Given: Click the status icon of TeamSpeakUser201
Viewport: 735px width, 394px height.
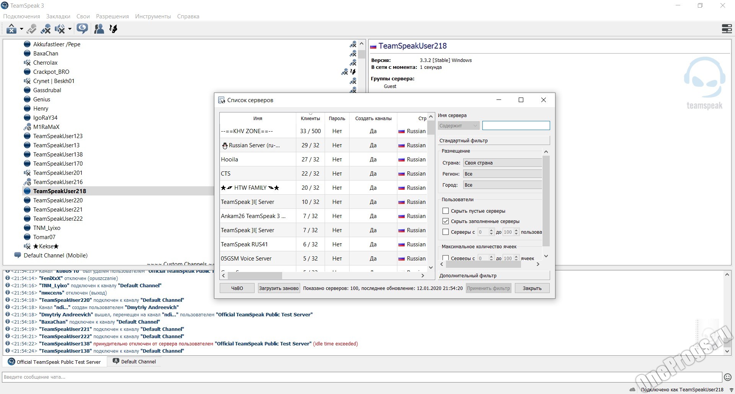Looking at the screenshot, I should [x=27, y=173].
